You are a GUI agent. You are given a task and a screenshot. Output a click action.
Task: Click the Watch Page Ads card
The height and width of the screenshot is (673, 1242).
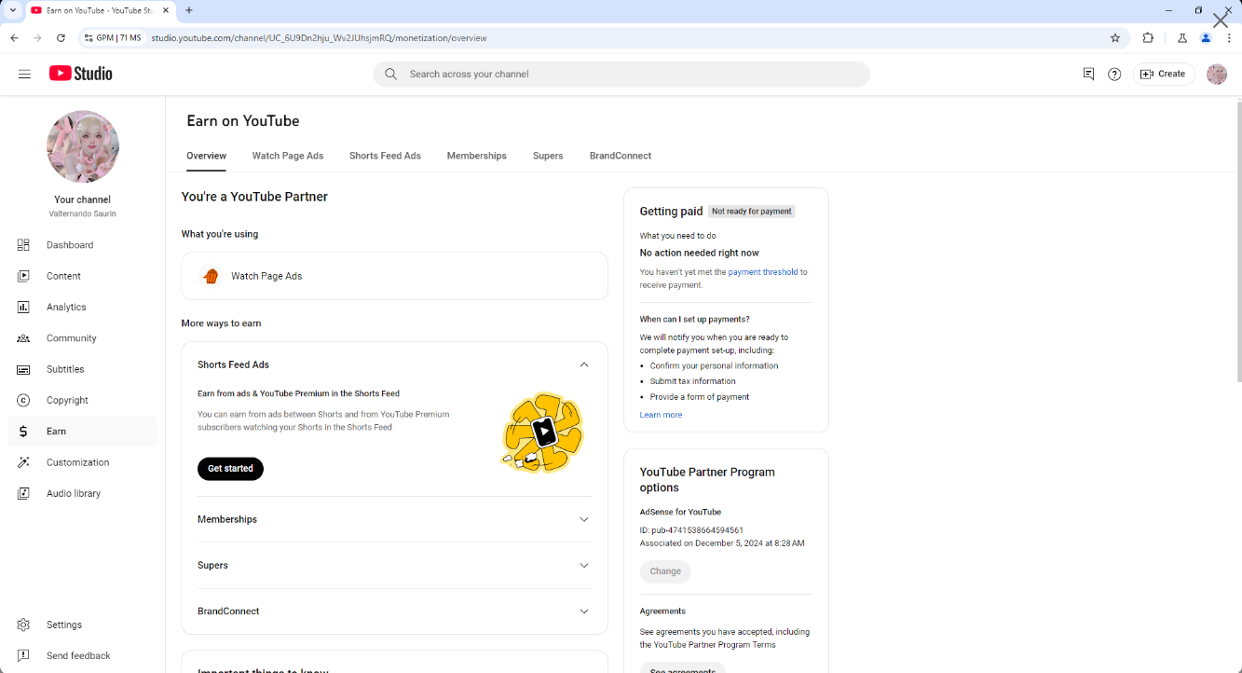point(394,276)
